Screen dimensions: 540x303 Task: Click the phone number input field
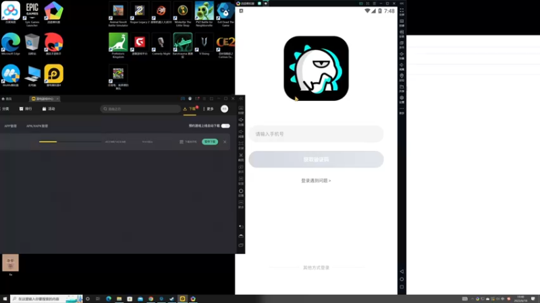point(316,134)
